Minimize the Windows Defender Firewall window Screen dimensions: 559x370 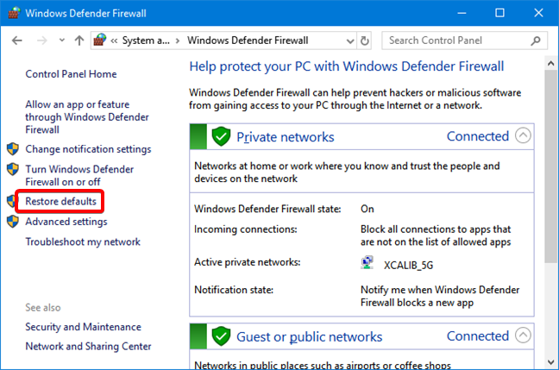(x=462, y=13)
